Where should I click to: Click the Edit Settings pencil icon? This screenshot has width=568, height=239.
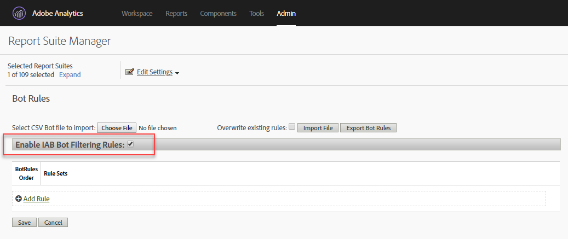point(130,72)
